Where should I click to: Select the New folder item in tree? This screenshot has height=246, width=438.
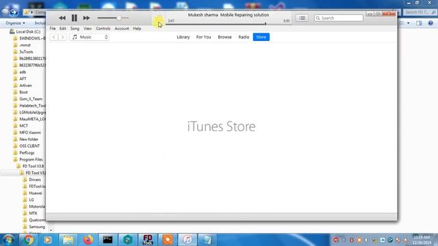click(x=29, y=139)
